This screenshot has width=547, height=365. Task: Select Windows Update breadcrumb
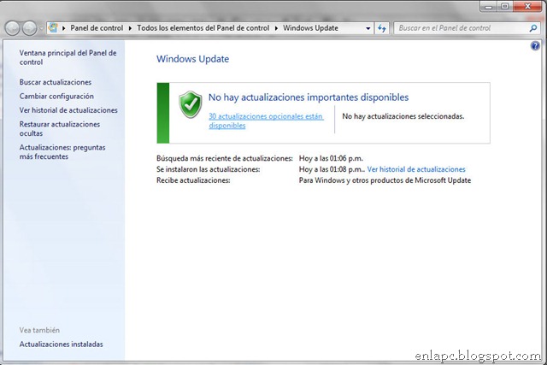(x=310, y=28)
